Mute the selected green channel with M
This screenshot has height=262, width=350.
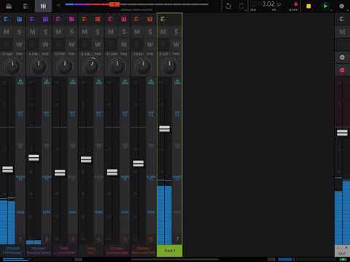coord(163,32)
